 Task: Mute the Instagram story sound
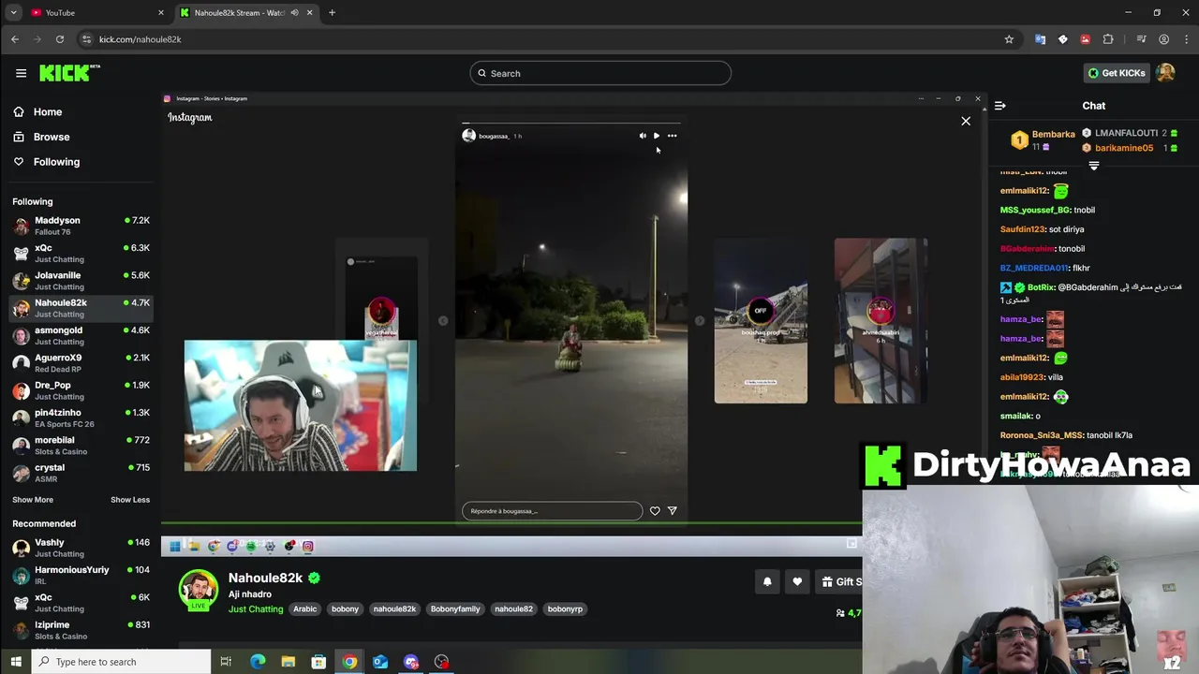tap(643, 136)
